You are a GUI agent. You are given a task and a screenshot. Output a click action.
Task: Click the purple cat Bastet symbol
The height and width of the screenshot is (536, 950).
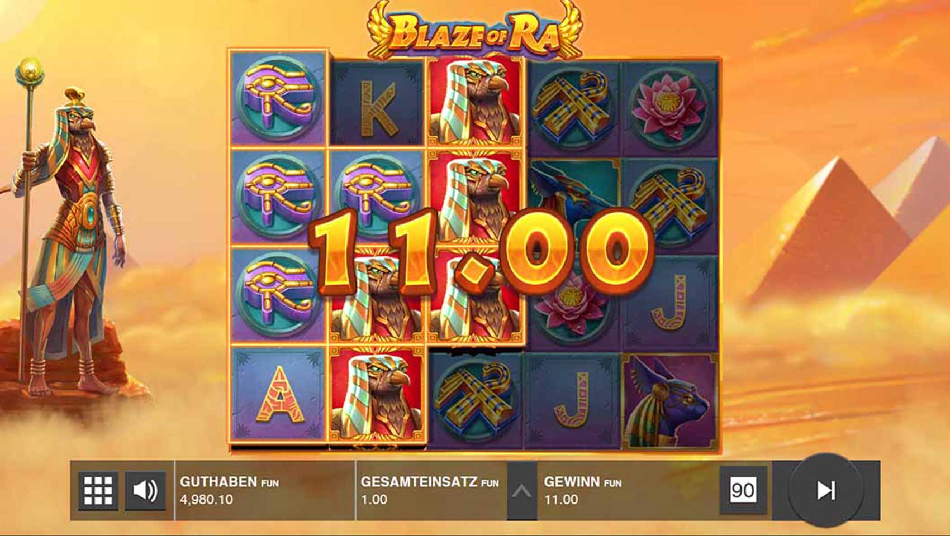[669, 400]
